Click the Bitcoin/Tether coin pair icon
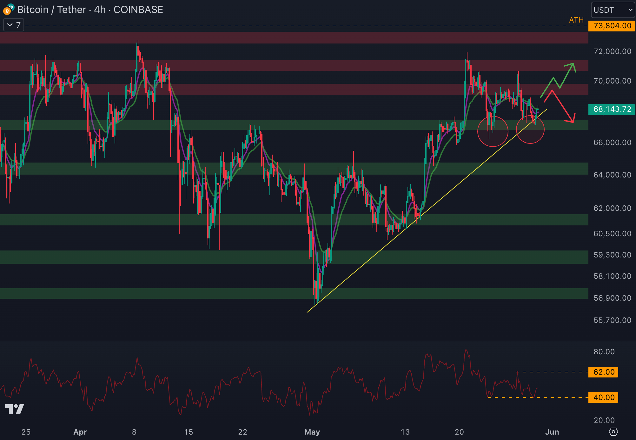Viewport: 636px width, 440px height. (8, 10)
